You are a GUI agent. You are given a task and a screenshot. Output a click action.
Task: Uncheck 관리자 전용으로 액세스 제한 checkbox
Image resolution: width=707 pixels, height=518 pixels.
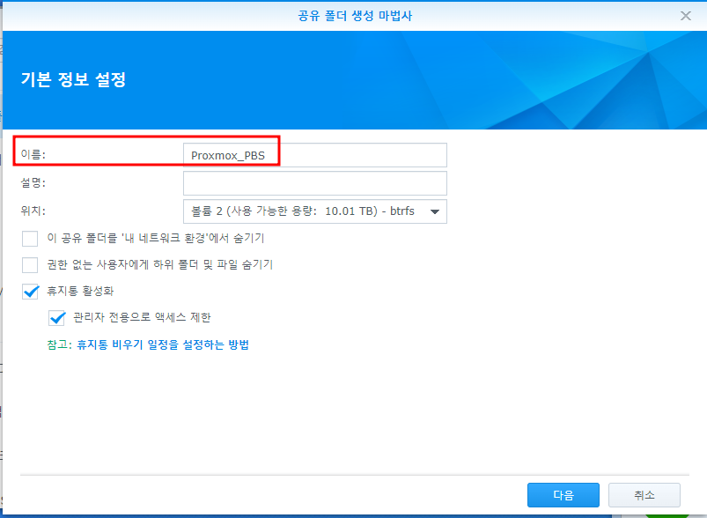57,318
